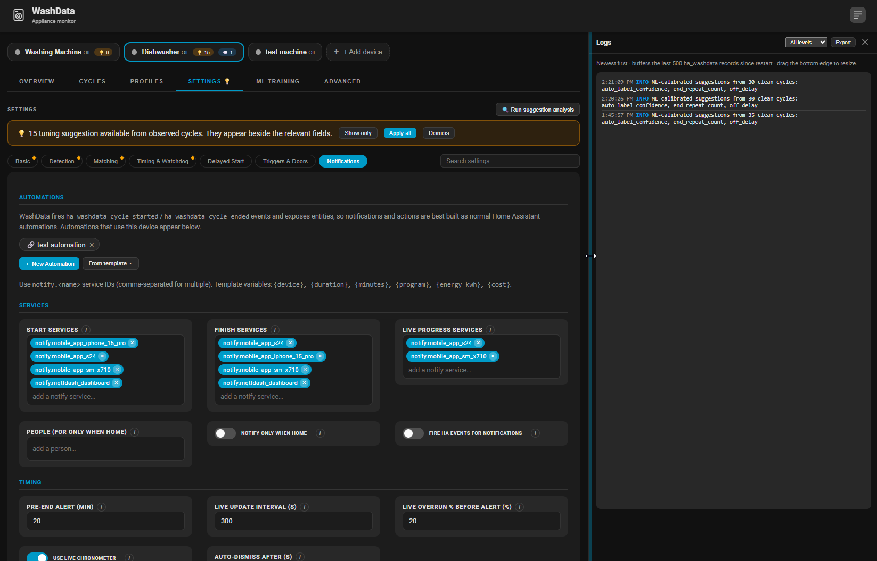The image size is (877, 561).
Task: Toggle Notify Only When Home switch
Action: coord(225,433)
